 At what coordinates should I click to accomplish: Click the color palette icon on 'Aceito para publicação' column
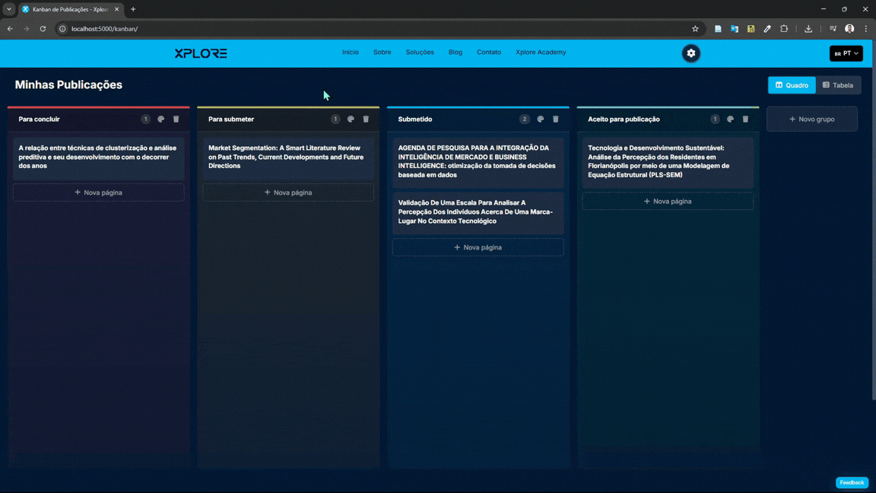(x=730, y=119)
